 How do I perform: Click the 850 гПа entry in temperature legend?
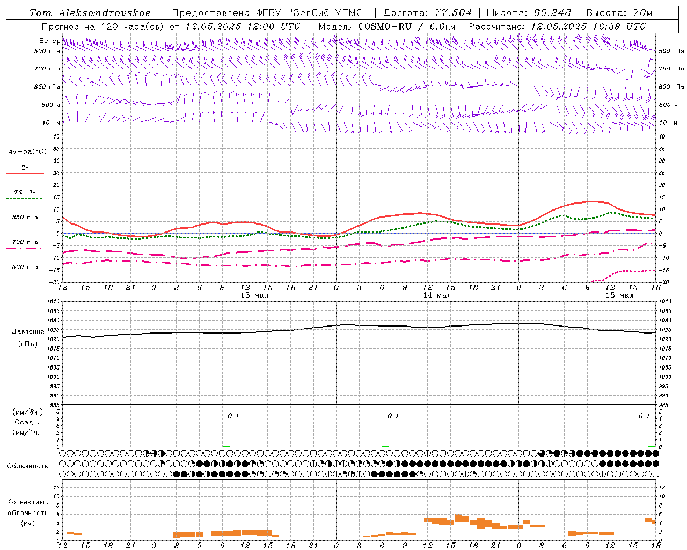tap(25, 218)
